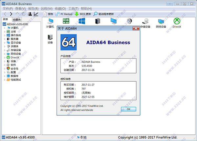Open the motherboard icon in main pane
Viewport: 197px width, 141px height.
point(66,21)
